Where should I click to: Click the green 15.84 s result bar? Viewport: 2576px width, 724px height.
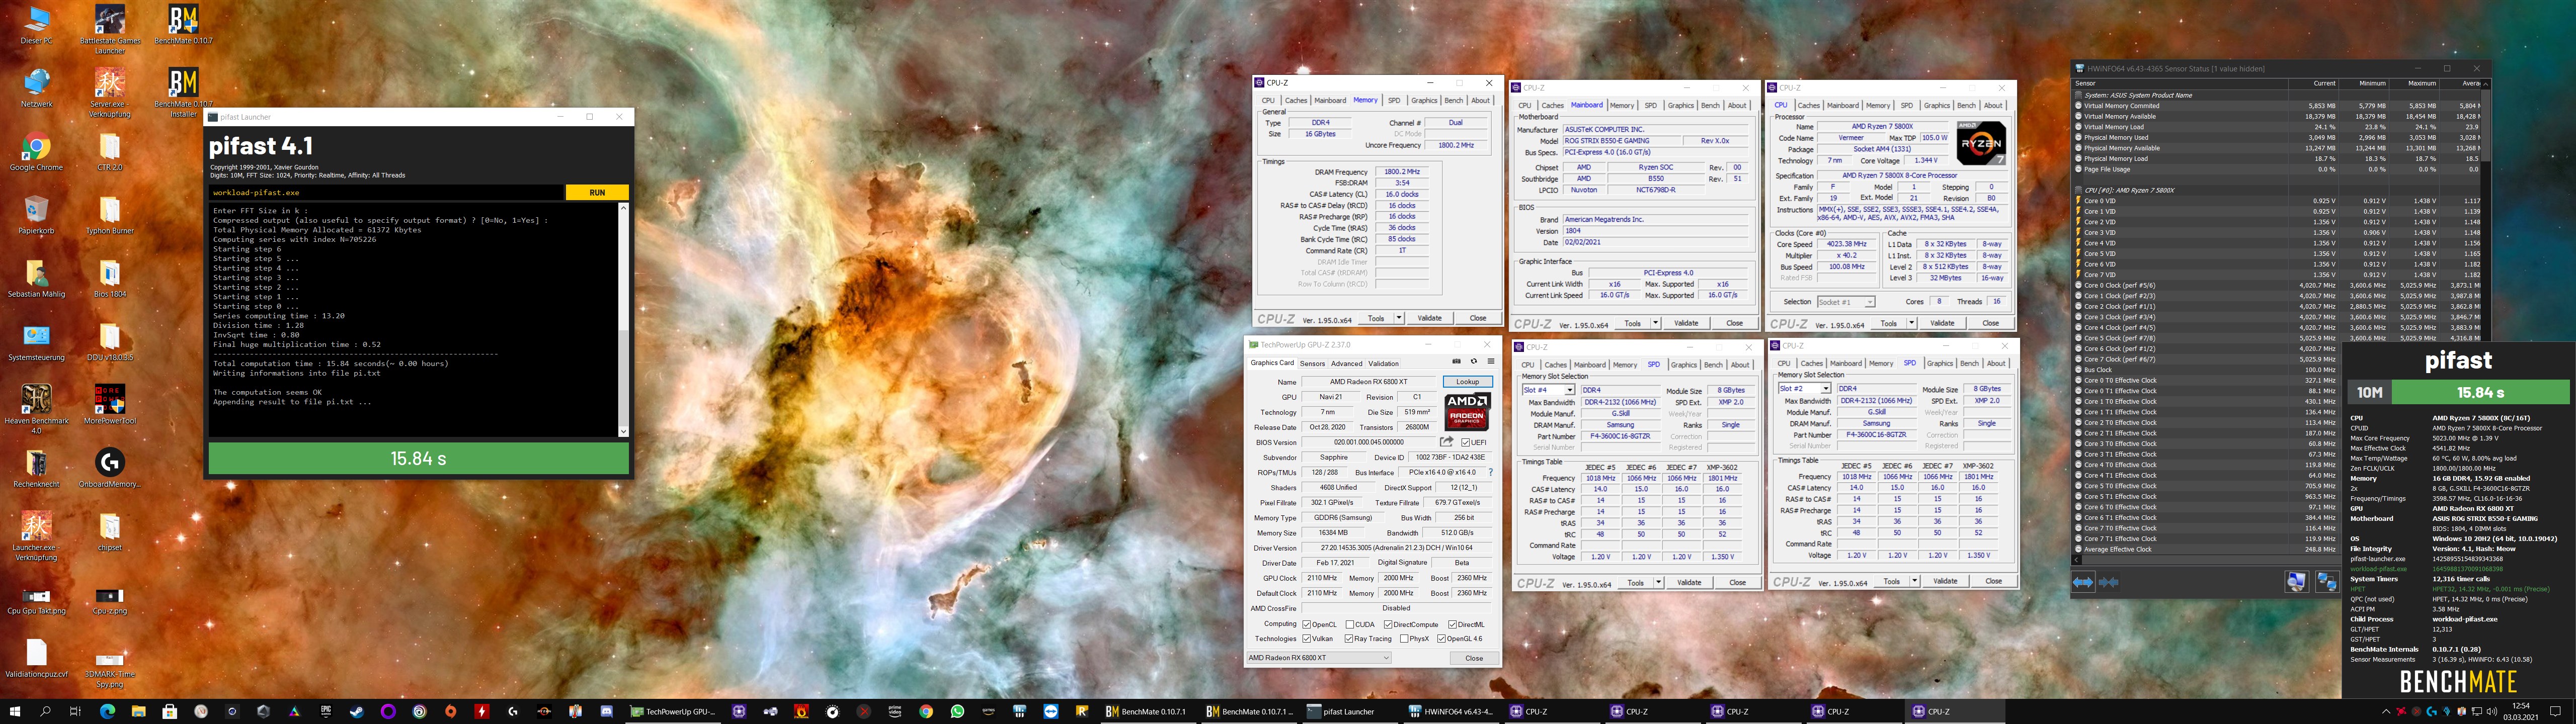[418, 458]
